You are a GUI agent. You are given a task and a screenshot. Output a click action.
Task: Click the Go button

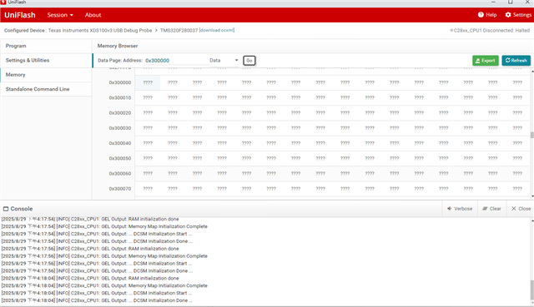coord(249,61)
